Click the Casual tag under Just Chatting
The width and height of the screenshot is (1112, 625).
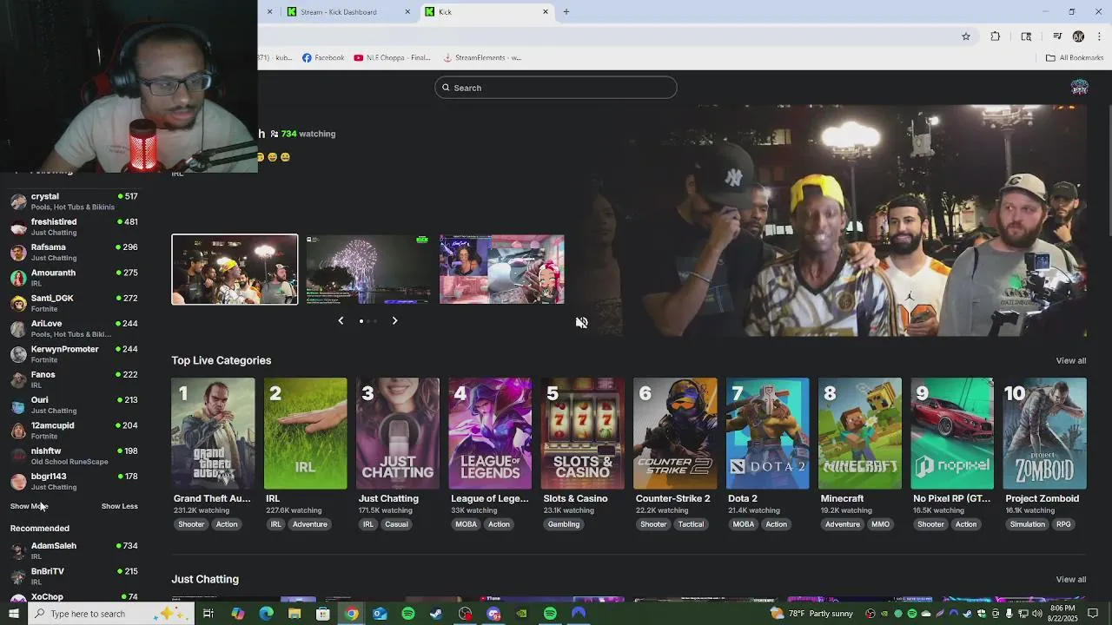(396, 524)
